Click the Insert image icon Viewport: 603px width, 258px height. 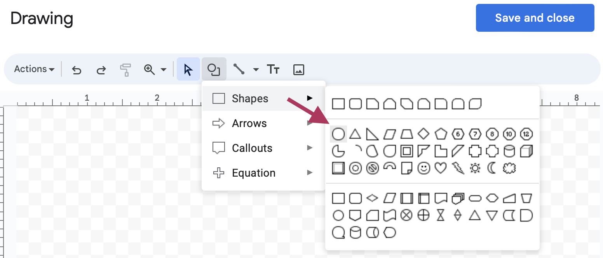298,69
